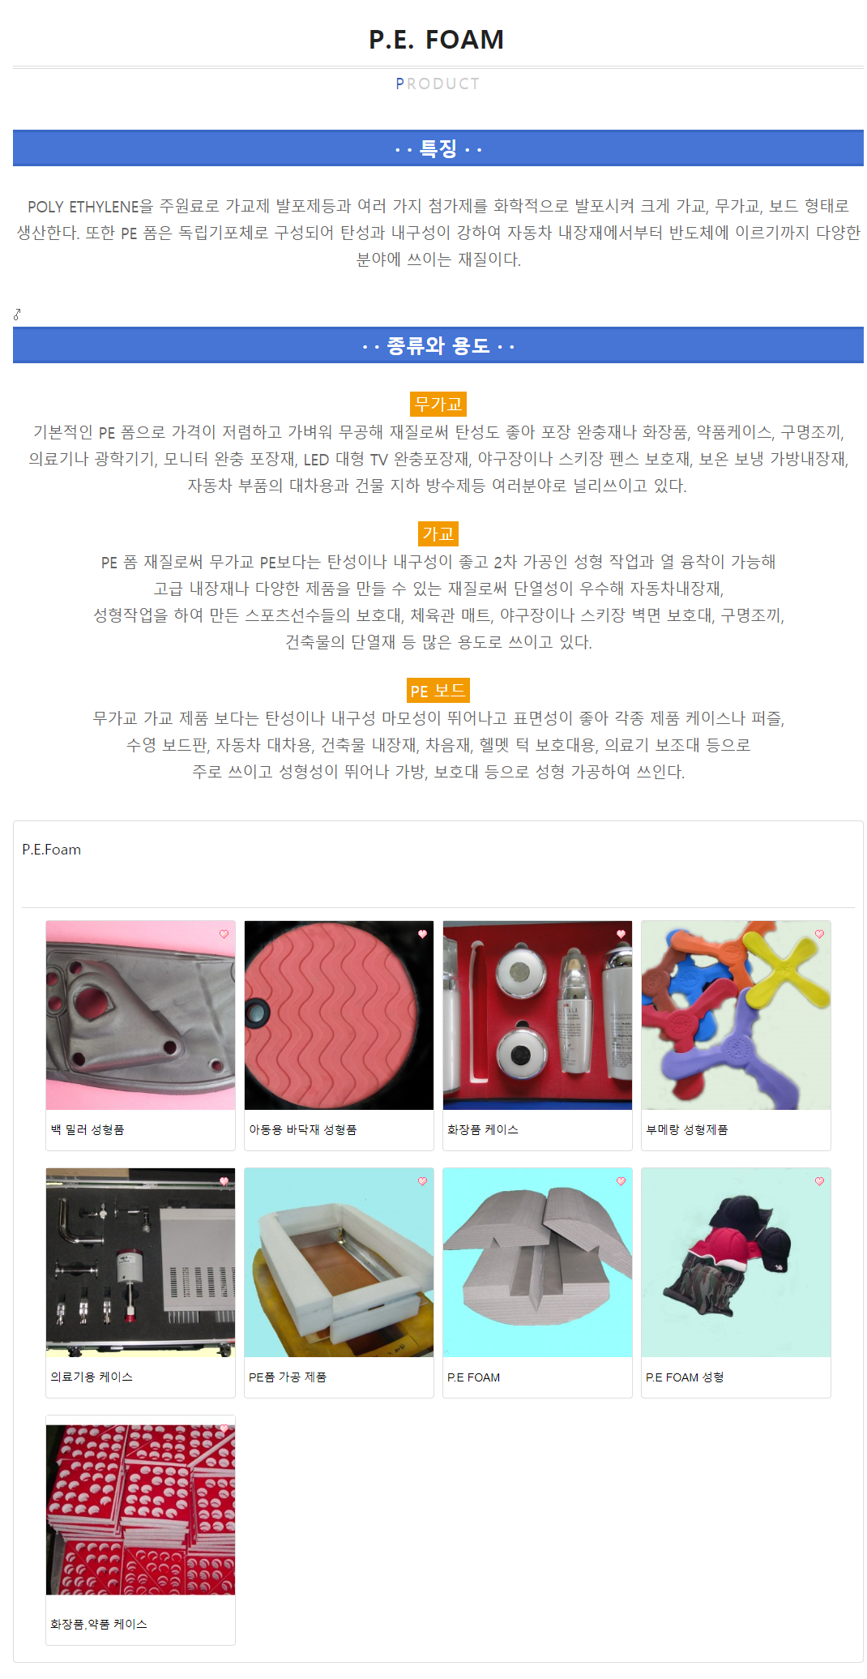Toggle heart on 아동용 바닥재 성형품 item

(422, 934)
